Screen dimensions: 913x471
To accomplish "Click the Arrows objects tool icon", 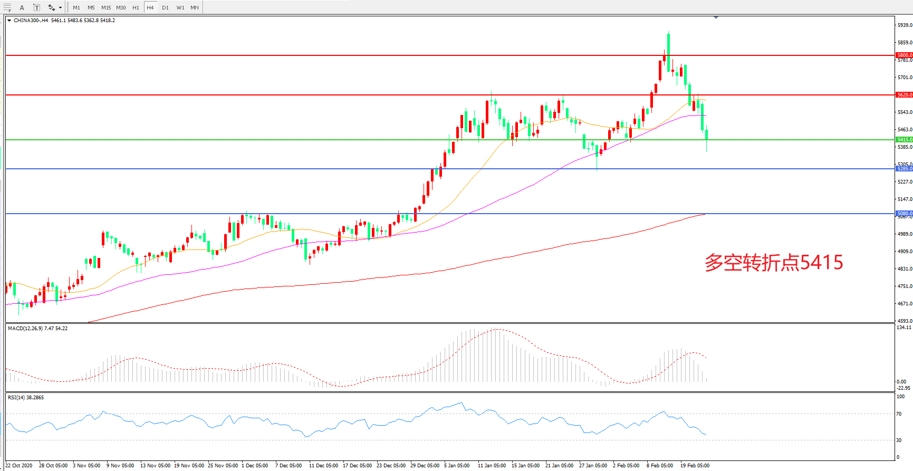I will point(51,7).
